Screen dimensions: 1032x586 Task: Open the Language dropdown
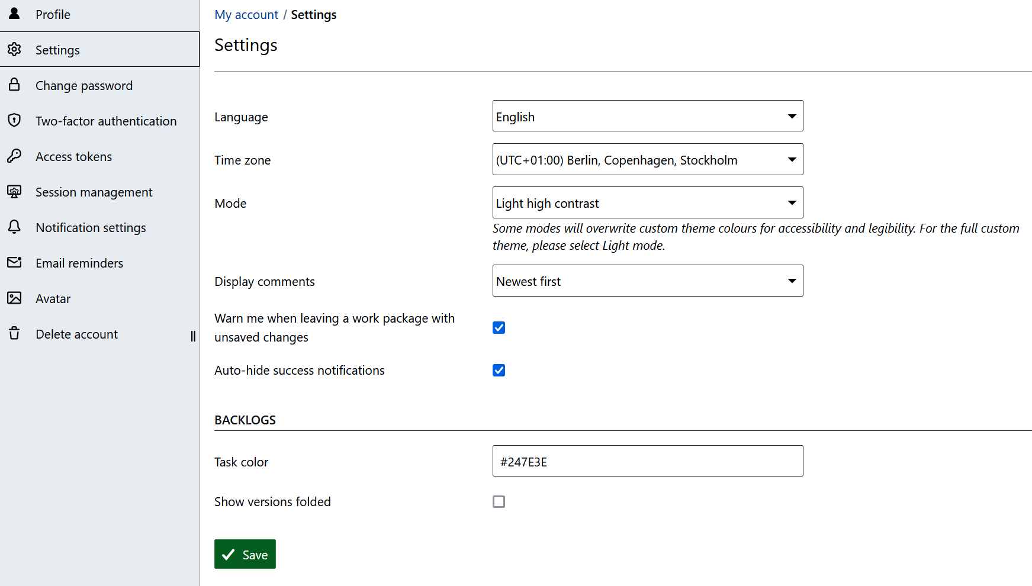tap(647, 116)
